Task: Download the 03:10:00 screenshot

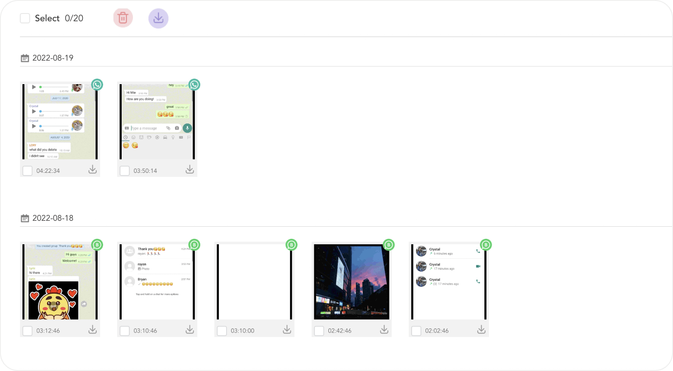Action: pos(287,330)
